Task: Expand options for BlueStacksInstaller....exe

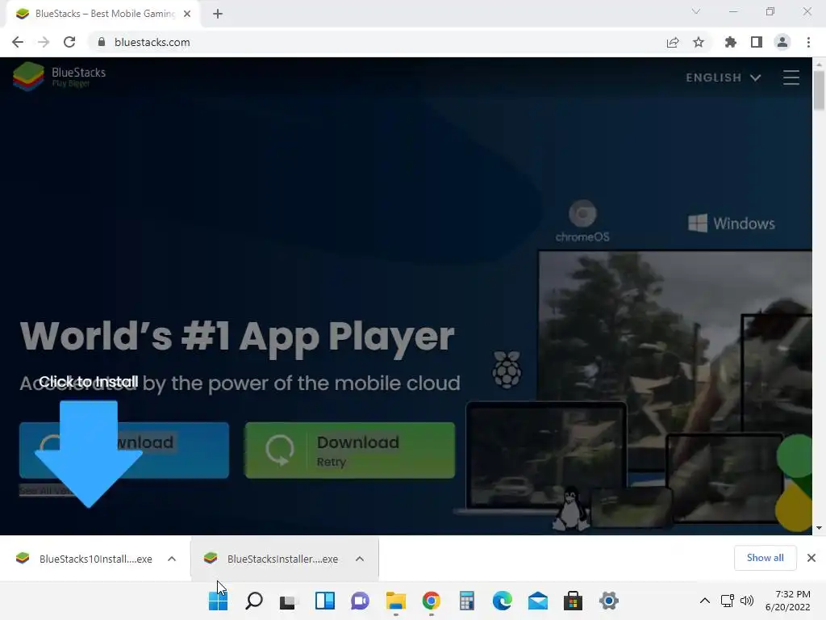Action: coord(360,559)
